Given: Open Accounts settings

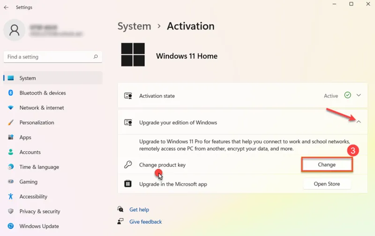Looking at the screenshot, I should pyautogui.click(x=53, y=152).
